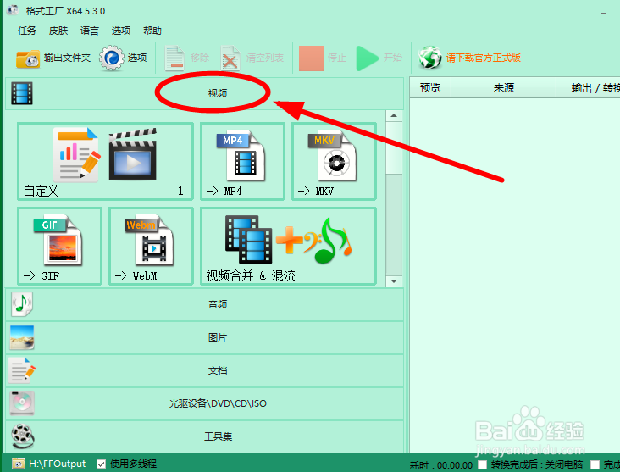The height and width of the screenshot is (472, 620).
Task: Open the 选项 menu in menu bar
Action: click(120, 31)
